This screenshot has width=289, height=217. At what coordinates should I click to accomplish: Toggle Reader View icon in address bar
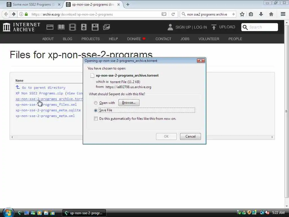164,14
